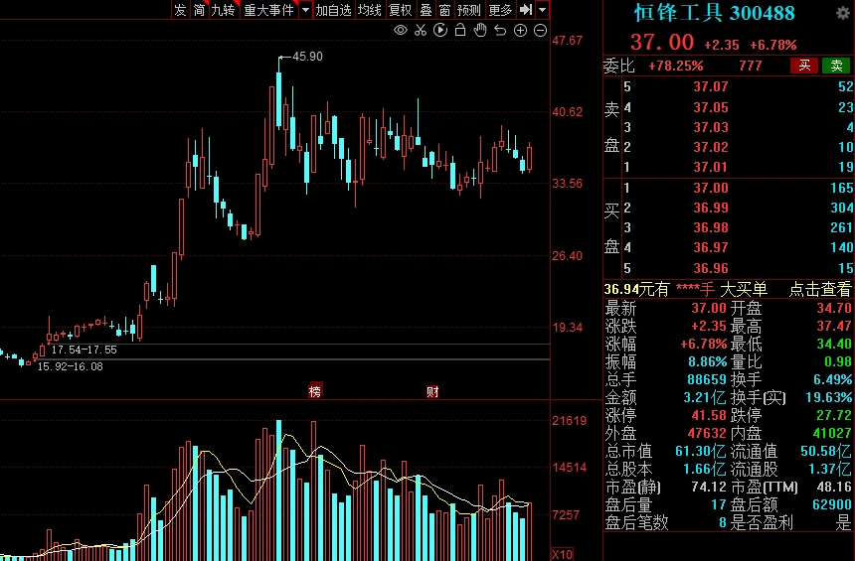The height and width of the screenshot is (561, 855).
Task: Zoom in with the plus circle icon
Action: pos(521,31)
